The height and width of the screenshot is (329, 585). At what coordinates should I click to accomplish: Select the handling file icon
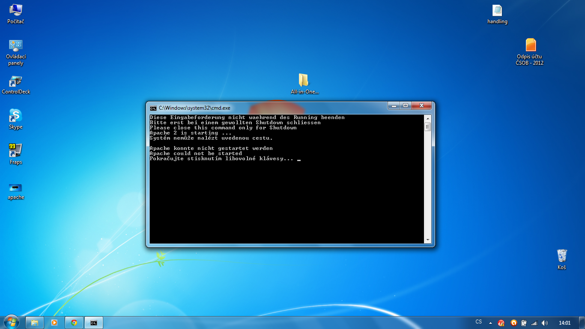[497, 14]
